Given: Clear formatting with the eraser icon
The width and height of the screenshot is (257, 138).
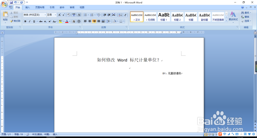Looking at the screenshot, I should tap(69, 15).
